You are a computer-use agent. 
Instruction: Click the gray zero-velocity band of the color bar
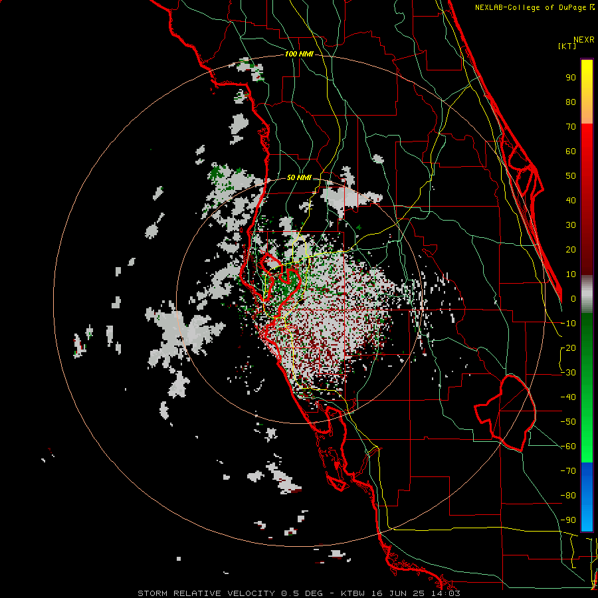click(x=587, y=294)
